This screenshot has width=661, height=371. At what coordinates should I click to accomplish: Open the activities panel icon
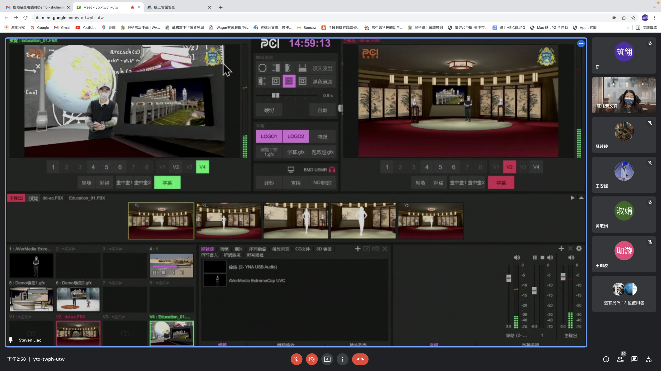(648, 359)
